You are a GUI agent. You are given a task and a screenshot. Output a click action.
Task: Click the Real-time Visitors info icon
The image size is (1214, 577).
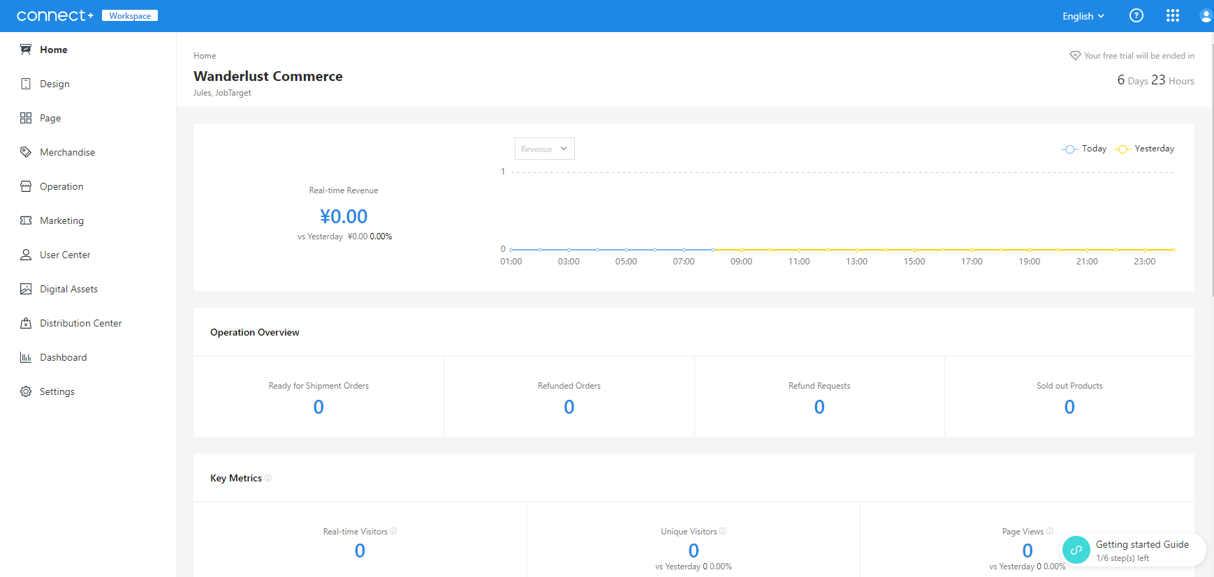click(393, 532)
